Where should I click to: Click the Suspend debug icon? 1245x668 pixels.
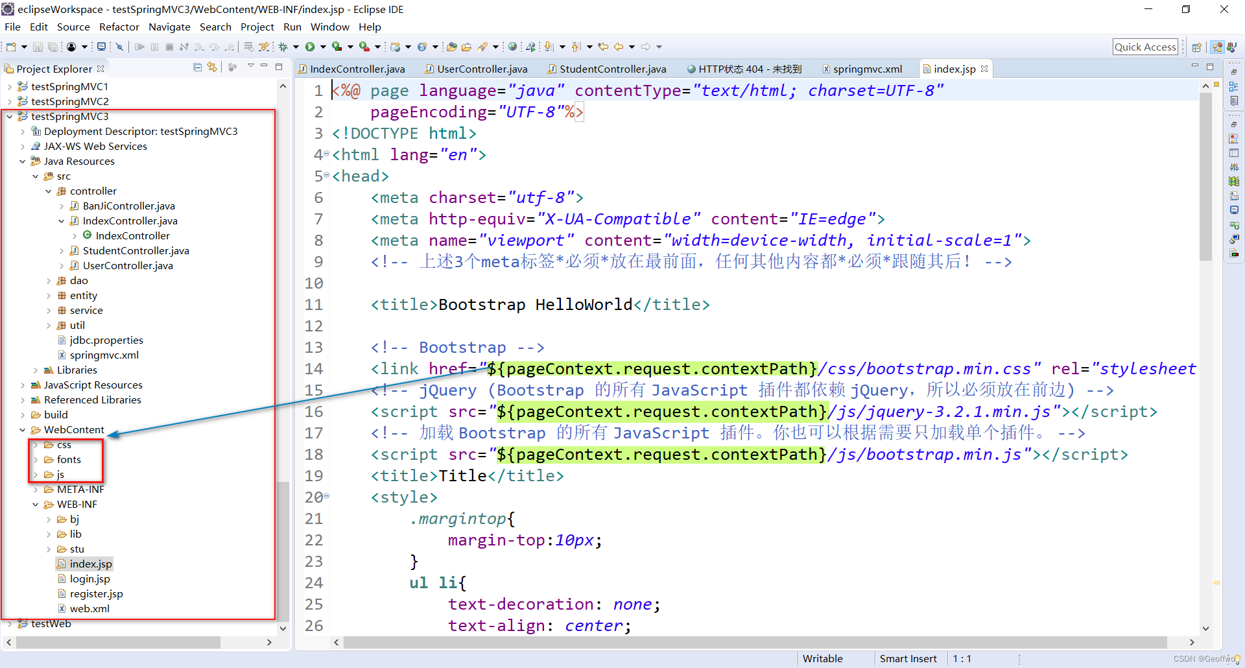coord(154,47)
